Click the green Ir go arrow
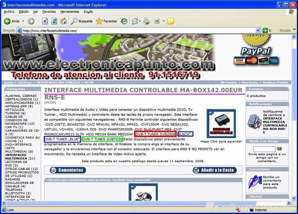 click(265, 30)
